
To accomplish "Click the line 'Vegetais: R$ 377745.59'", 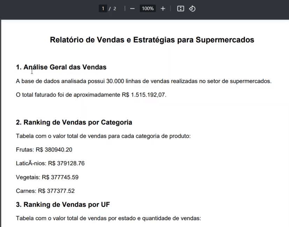I will coord(47,177).
